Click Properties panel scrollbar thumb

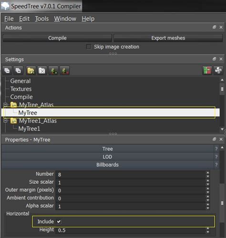tap(222, 203)
